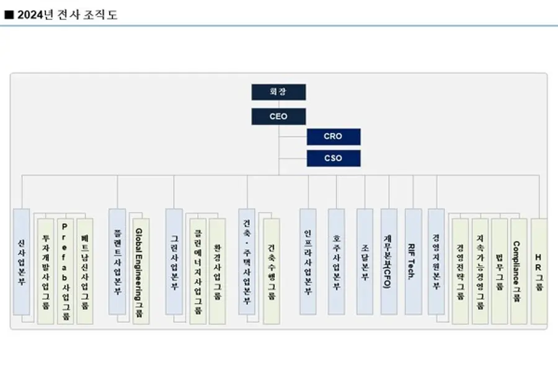
Task: Click the CRO box
Action: click(333, 137)
